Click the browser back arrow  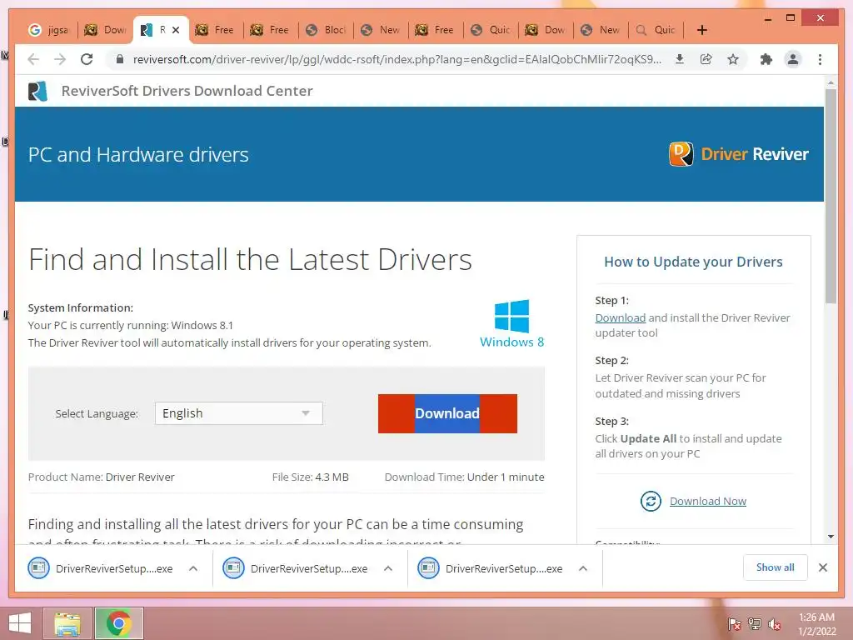(x=33, y=59)
